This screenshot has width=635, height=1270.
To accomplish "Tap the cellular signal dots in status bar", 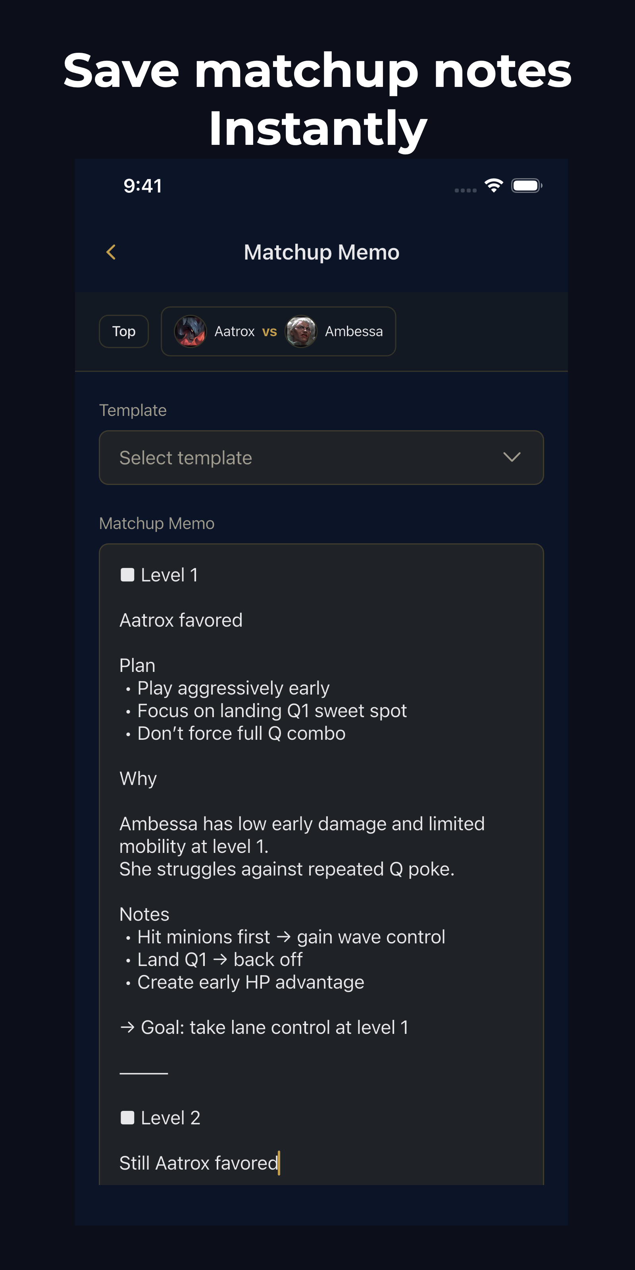I will tap(464, 189).
